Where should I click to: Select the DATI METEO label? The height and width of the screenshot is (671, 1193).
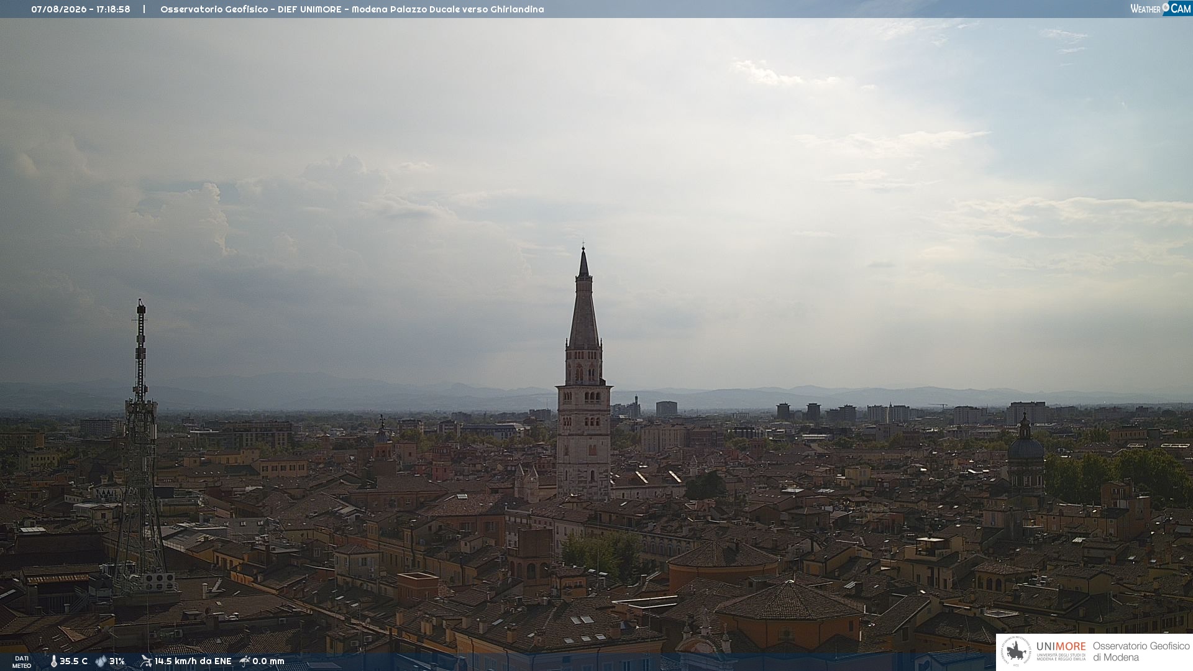click(22, 662)
